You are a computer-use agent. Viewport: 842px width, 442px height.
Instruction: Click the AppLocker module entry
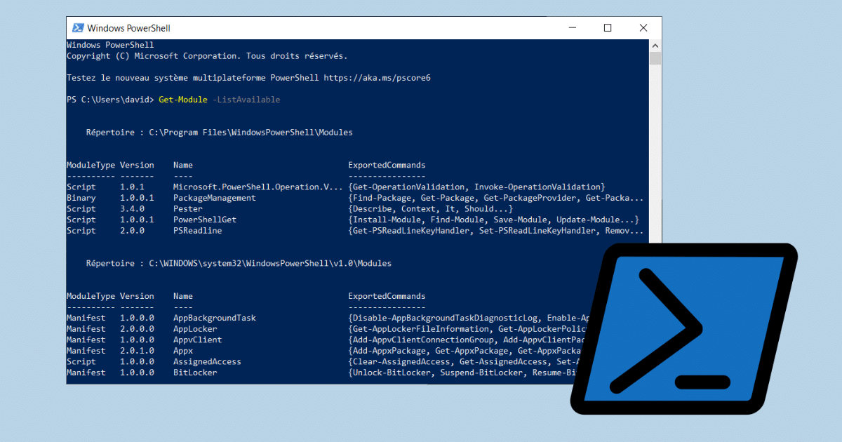(195, 329)
